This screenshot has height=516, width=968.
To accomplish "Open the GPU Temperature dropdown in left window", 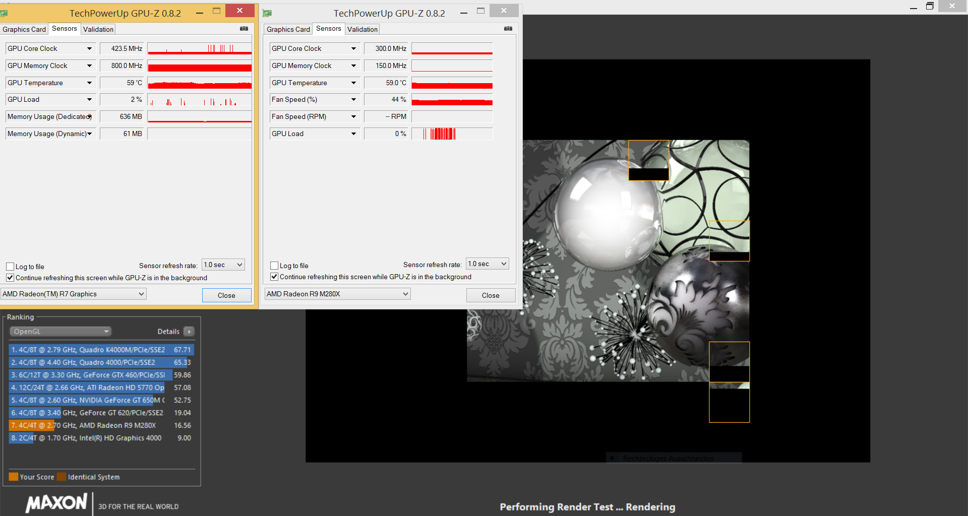I will [89, 83].
